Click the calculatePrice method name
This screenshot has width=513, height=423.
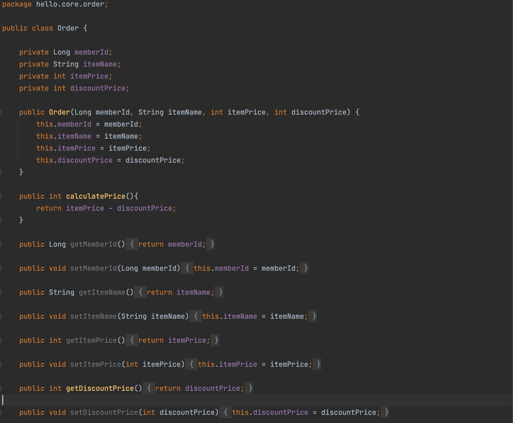pos(95,196)
